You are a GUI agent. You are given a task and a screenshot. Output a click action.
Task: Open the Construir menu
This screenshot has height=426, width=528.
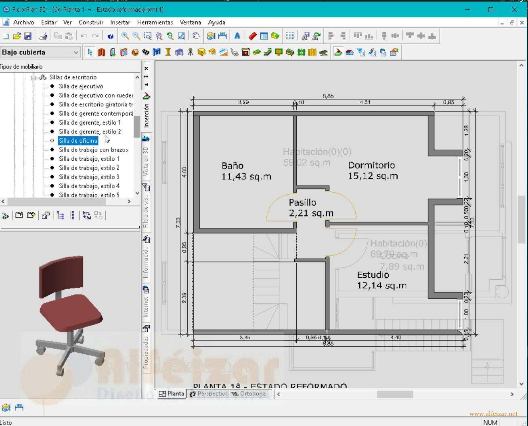tap(91, 22)
